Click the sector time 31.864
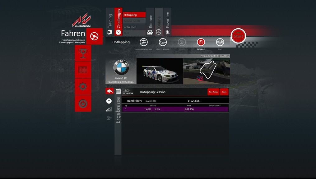Image resolution: width=316 pixels, height=179 pixels. click(x=157, y=109)
